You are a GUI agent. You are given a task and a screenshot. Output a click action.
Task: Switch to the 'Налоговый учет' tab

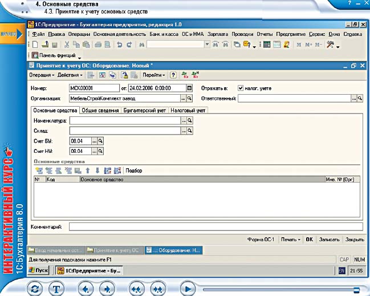188,110
